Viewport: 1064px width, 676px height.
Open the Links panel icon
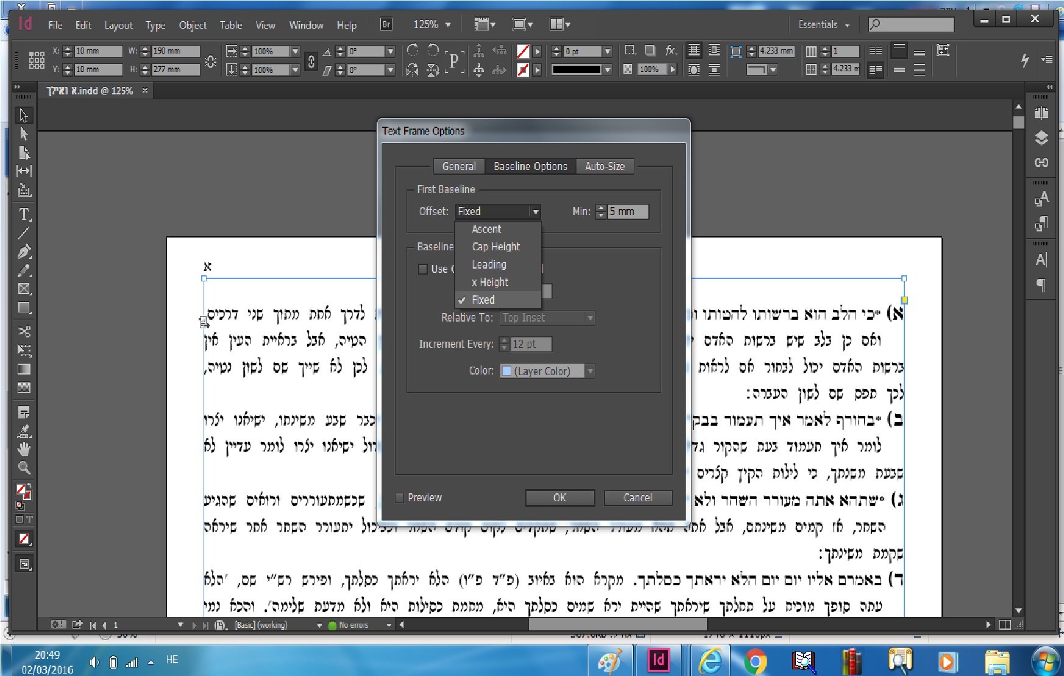[x=1041, y=162]
